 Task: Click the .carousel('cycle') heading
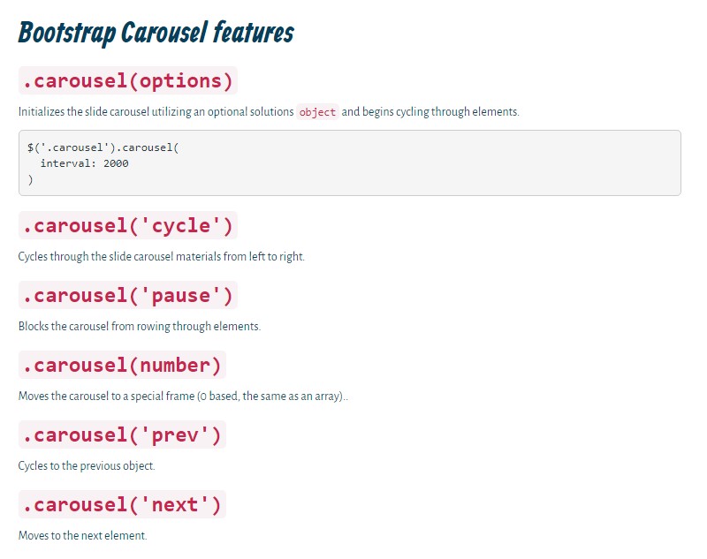click(128, 225)
